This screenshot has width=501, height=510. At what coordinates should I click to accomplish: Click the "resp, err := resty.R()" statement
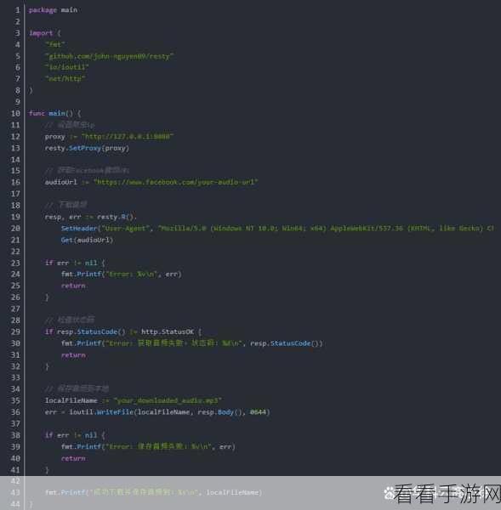91,217
